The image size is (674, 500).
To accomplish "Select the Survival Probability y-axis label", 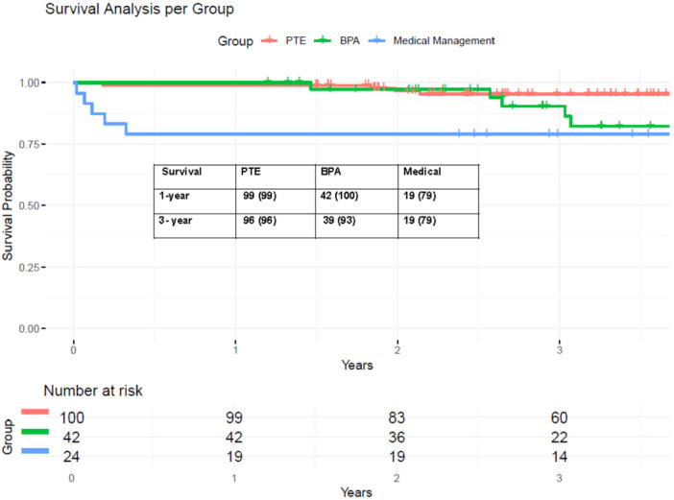I will [10, 205].
